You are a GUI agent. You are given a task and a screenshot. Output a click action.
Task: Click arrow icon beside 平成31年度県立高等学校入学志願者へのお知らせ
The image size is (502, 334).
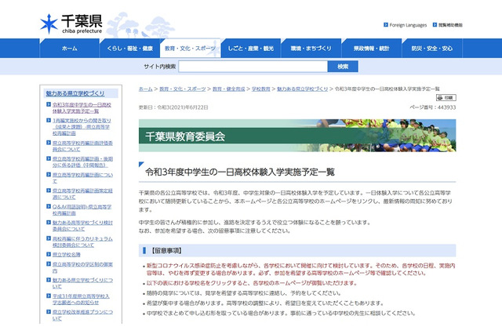point(49,296)
